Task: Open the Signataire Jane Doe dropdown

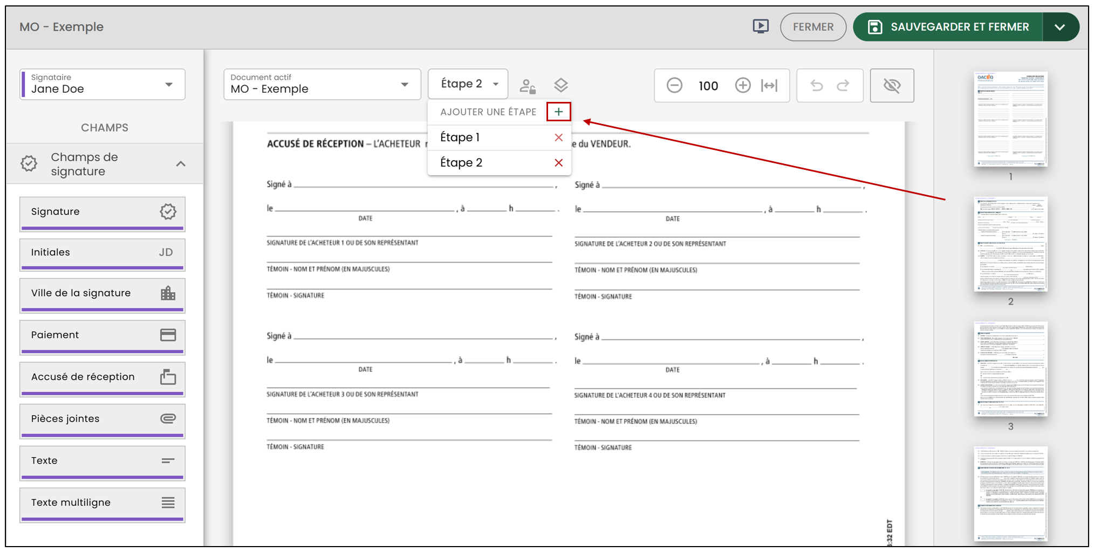Action: point(102,84)
